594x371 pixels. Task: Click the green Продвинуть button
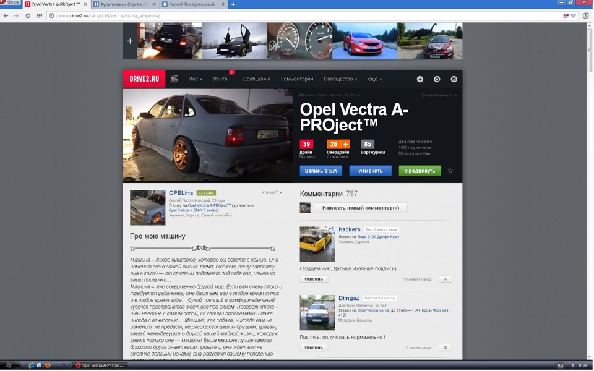click(x=420, y=171)
